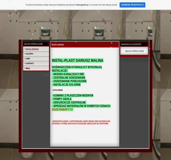Click the INSTALACJE SOLARNE line

click(66, 85)
